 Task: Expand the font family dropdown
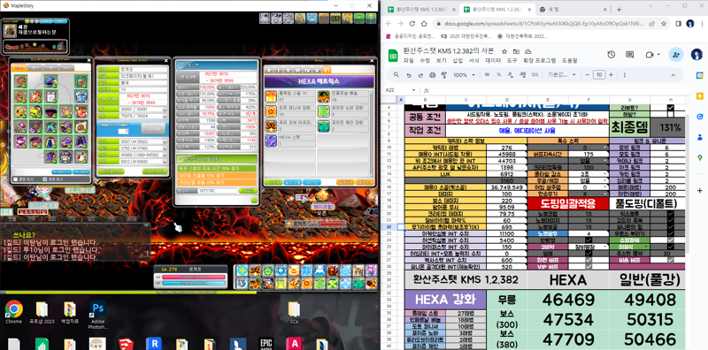pyautogui.click(x=562, y=75)
